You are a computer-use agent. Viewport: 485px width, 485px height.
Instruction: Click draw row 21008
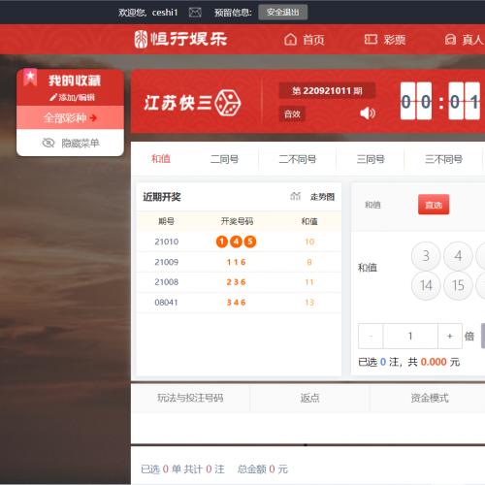tap(239, 282)
